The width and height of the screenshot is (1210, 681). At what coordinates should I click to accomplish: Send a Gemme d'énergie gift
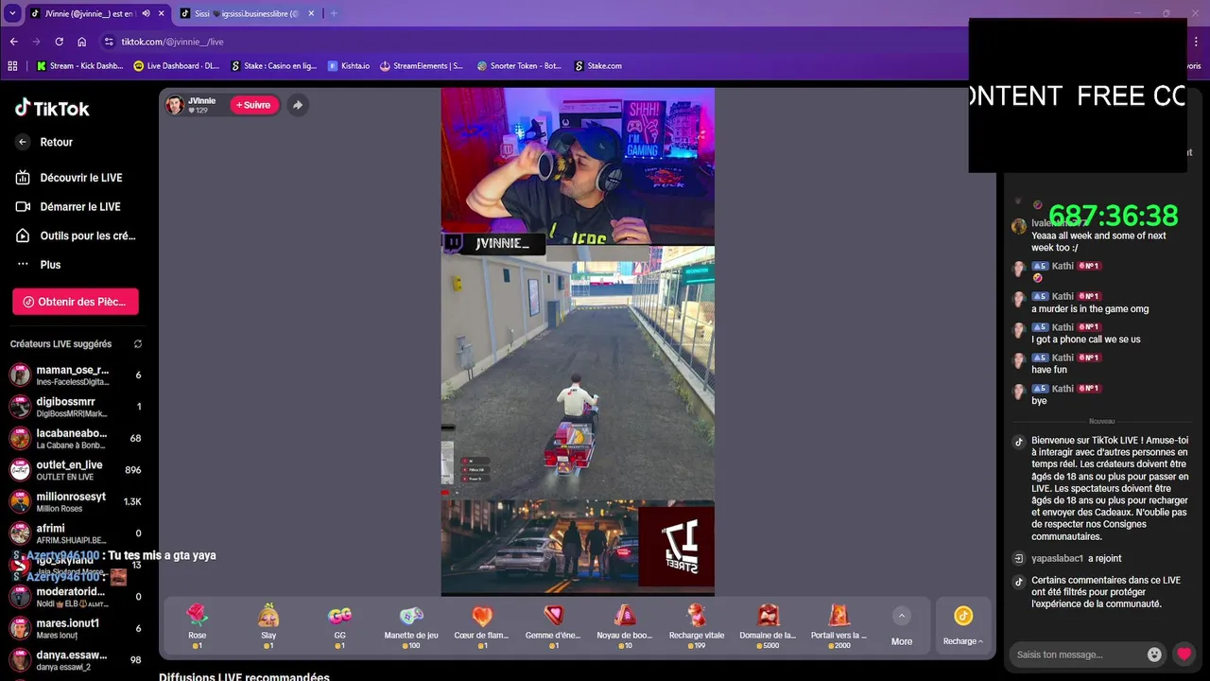(x=553, y=626)
